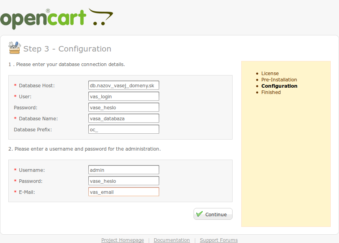Click the E-Mail label
Screen dimensions: 339x243
coord(27,192)
